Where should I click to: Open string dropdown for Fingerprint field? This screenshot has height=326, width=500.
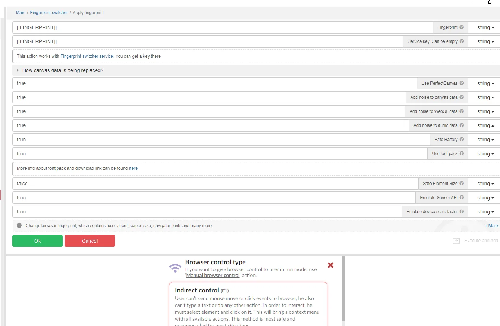pyautogui.click(x=486, y=27)
